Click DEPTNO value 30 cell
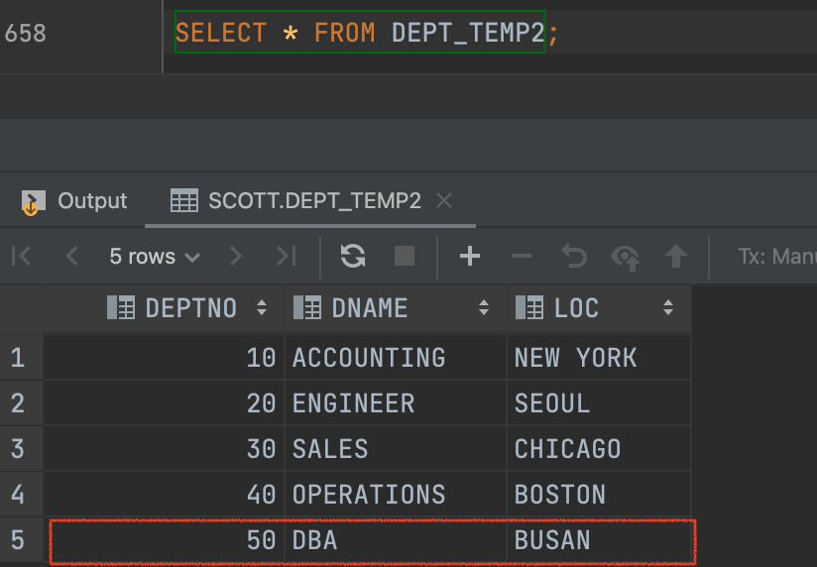The width and height of the screenshot is (817, 567). point(164,449)
